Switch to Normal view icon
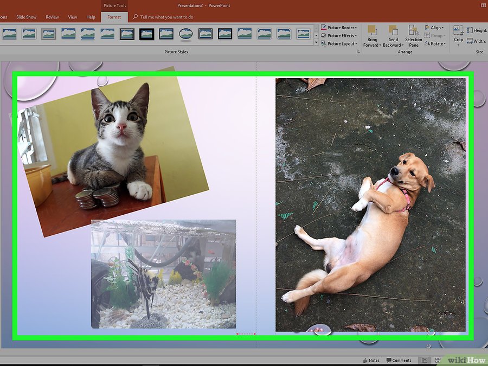 coord(424,360)
